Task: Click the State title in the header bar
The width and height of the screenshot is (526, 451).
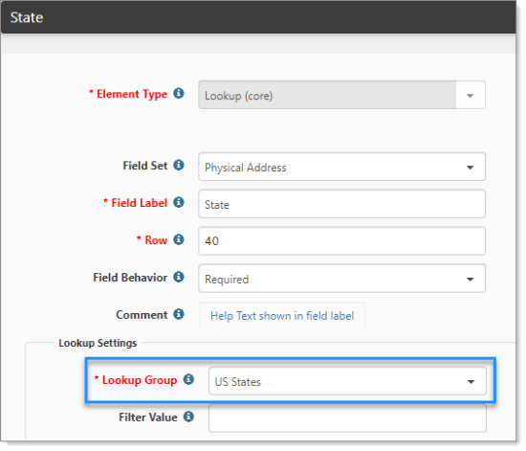Action: [x=27, y=18]
